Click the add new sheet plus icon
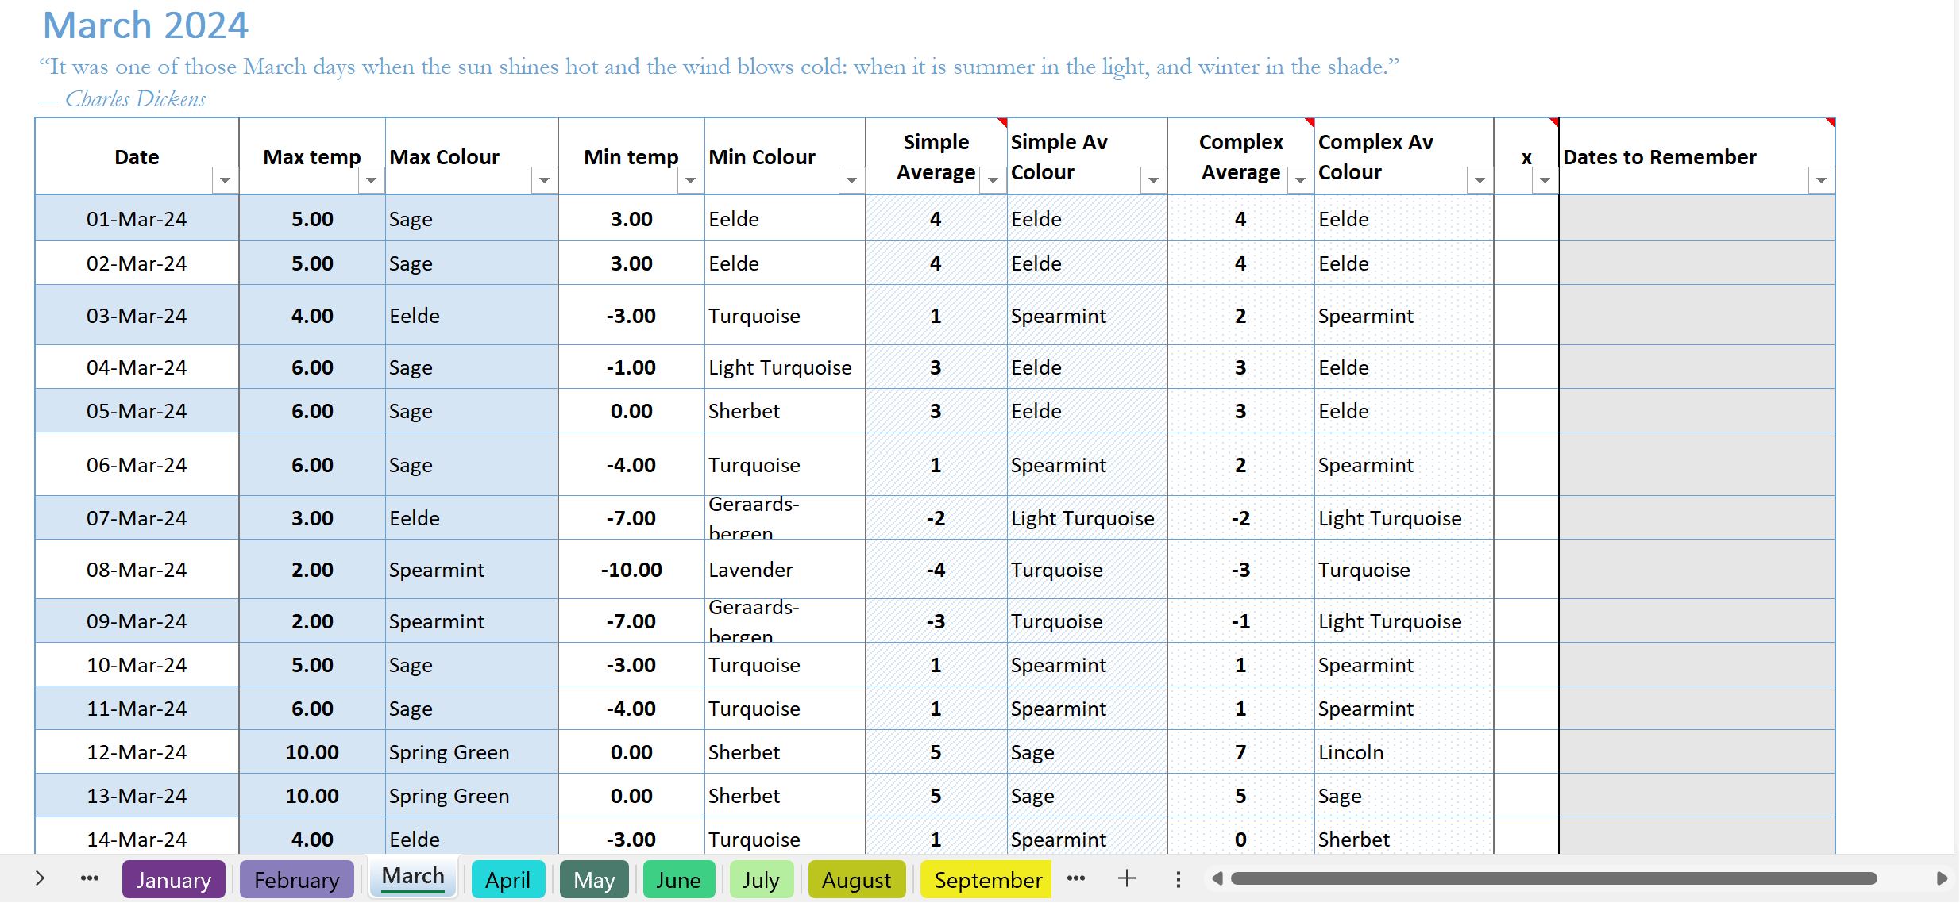The width and height of the screenshot is (1960, 903). tap(1126, 878)
